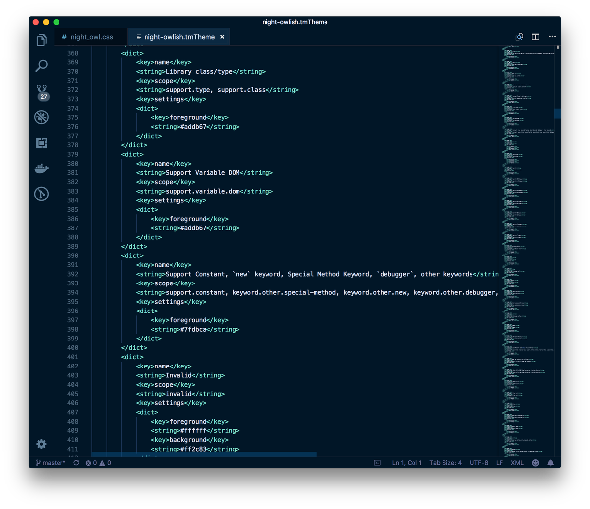The image size is (590, 509).
Task: Switch to the night_owl.css tab
Action: point(91,36)
